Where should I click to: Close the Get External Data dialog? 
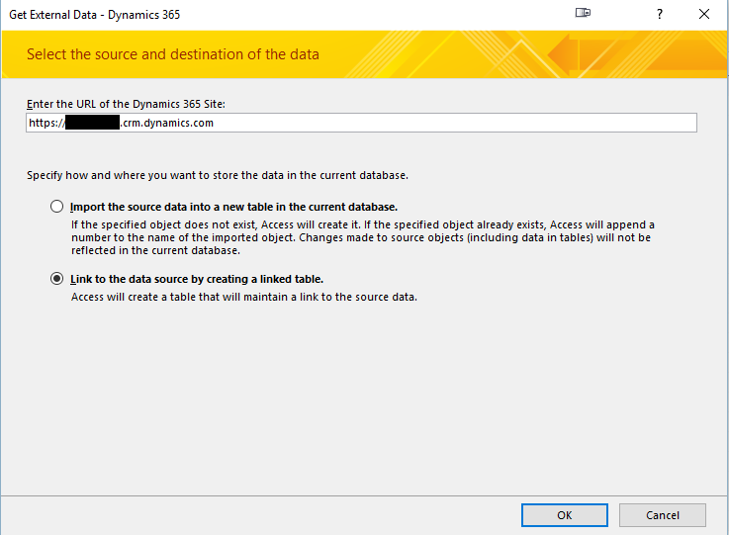coord(704,14)
